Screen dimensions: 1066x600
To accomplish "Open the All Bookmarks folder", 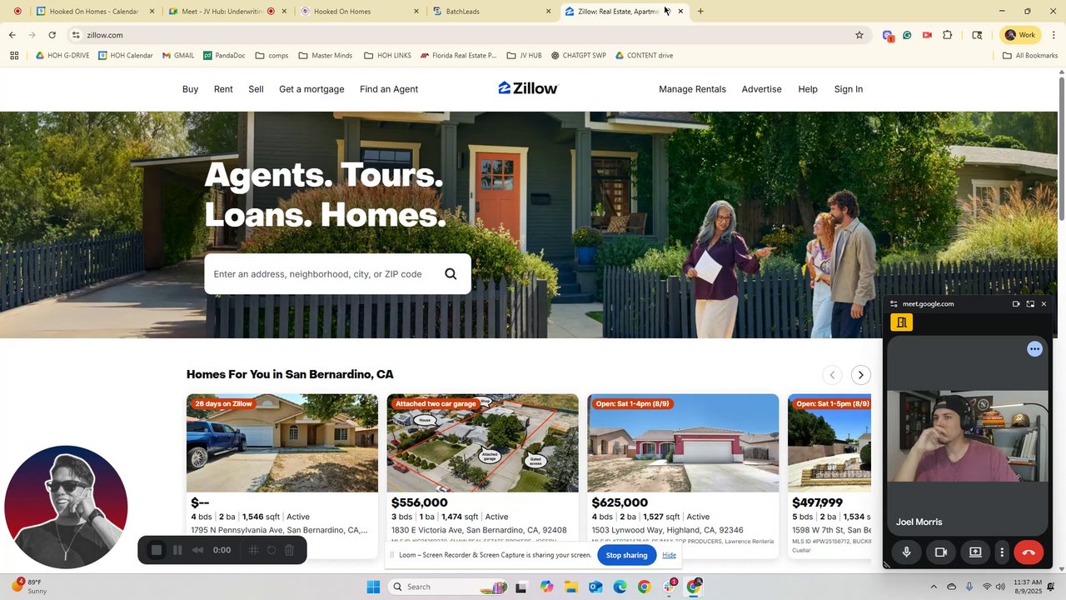I will coord(1029,56).
